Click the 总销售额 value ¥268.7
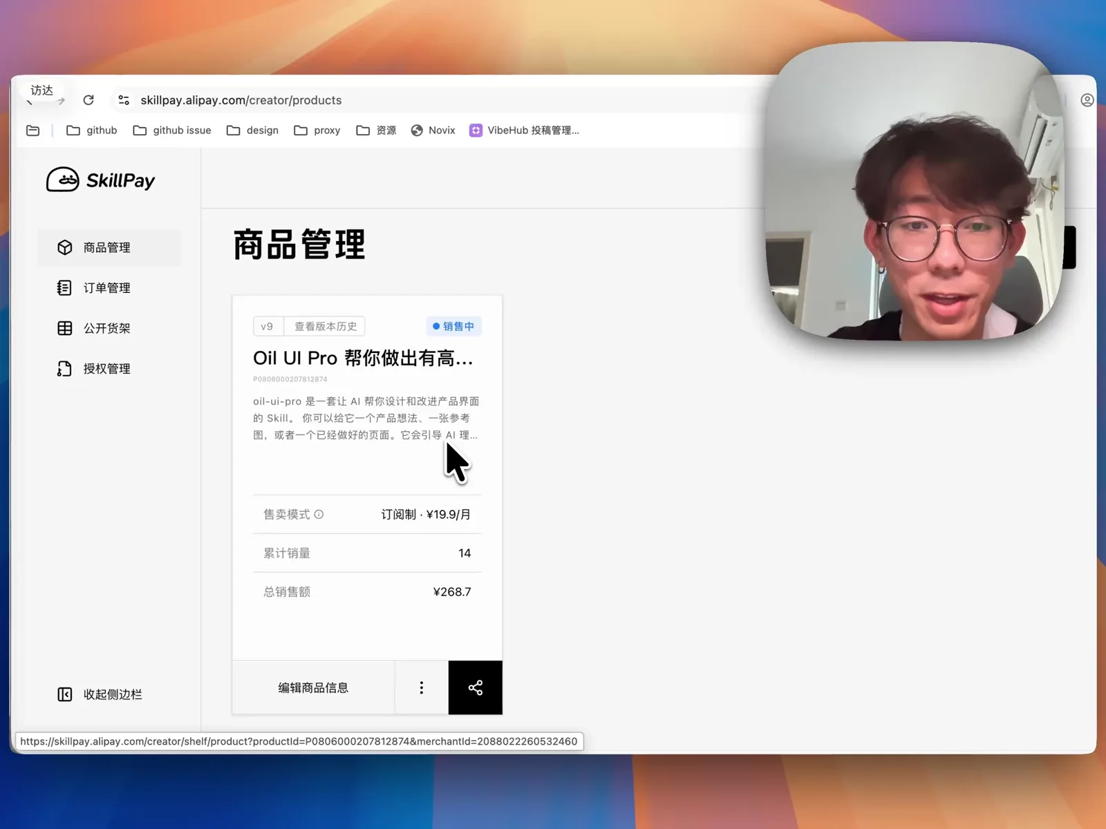This screenshot has width=1106, height=829. (x=452, y=592)
